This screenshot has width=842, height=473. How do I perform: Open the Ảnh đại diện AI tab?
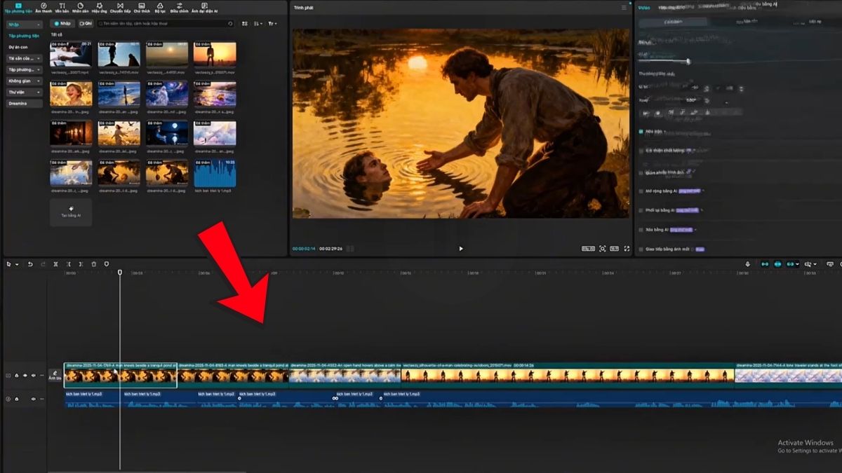[203, 9]
